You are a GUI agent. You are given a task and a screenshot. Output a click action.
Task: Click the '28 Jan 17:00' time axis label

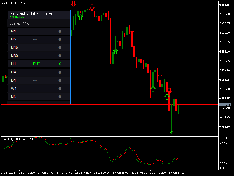coord(64,172)
